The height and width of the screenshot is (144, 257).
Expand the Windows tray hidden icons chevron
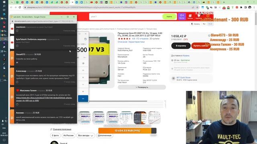click(6, 118)
